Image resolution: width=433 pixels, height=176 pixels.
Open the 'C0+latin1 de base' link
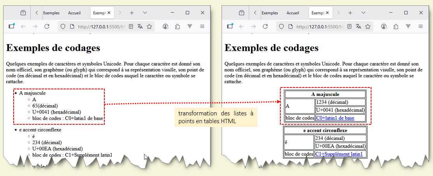tap(335, 118)
